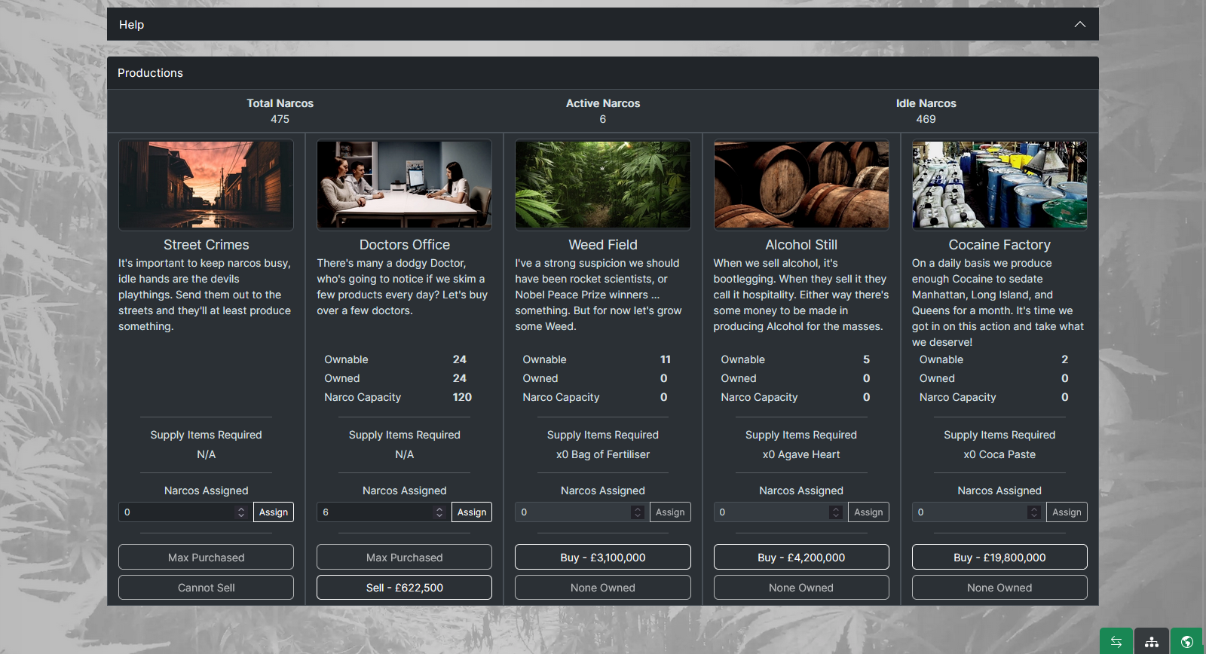The height and width of the screenshot is (654, 1206).
Task: Open the Street Crimes alley image
Action: [206, 185]
